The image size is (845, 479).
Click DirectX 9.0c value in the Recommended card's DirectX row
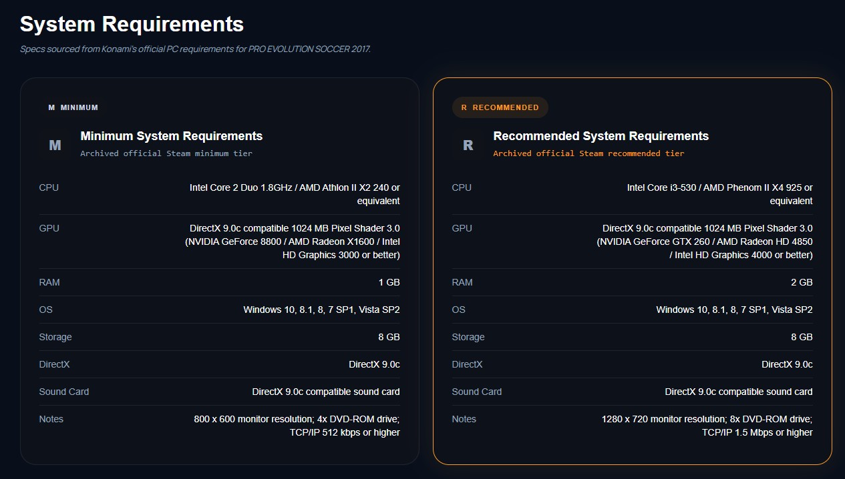click(x=787, y=364)
